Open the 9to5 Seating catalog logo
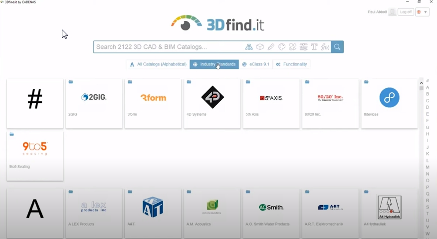The height and width of the screenshot is (239, 437). pyautogui.click(x=35, y=148)
